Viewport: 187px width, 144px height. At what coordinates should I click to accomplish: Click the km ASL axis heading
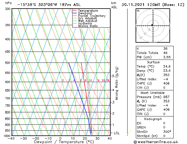114,5
